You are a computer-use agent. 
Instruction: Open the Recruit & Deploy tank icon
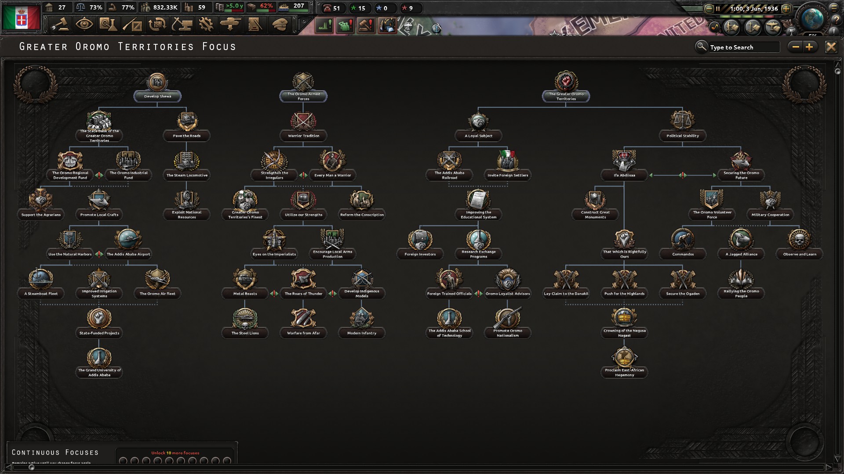(230, 25)
